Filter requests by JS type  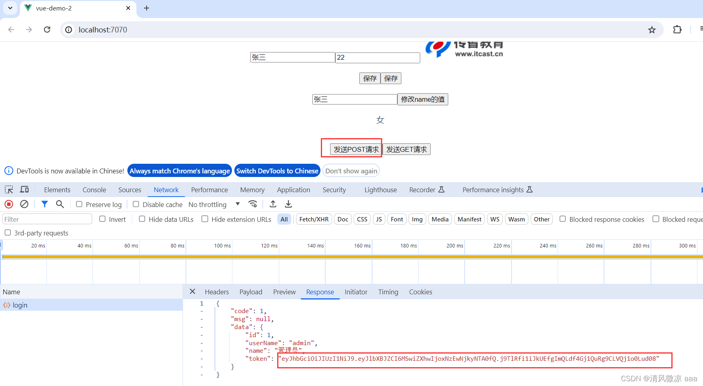tap(379, 219)
